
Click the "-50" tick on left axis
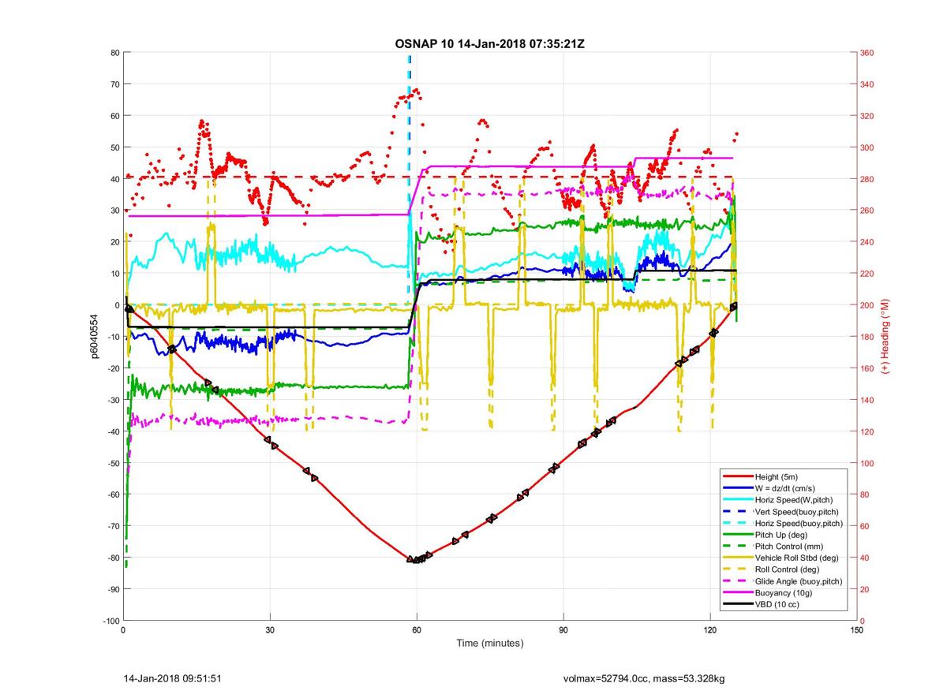[x=113, y=463]
